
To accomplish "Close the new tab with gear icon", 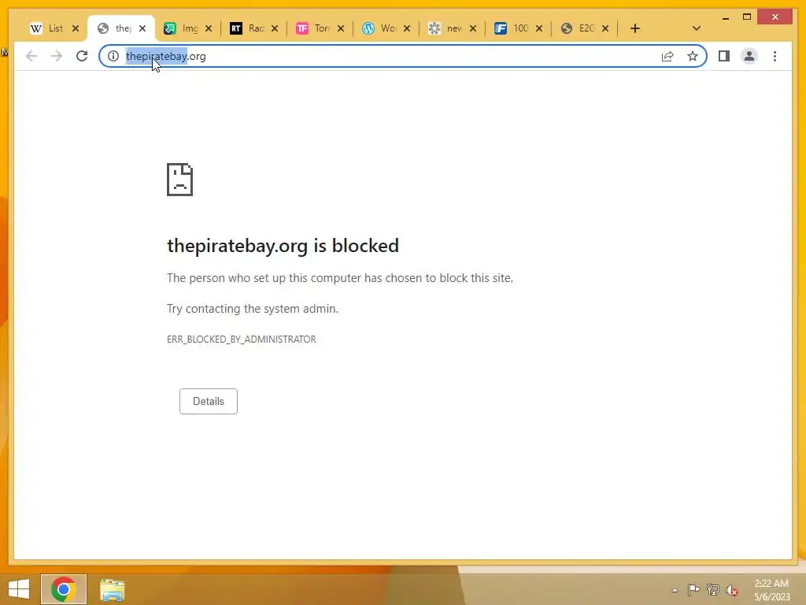I will click(473, 28).
